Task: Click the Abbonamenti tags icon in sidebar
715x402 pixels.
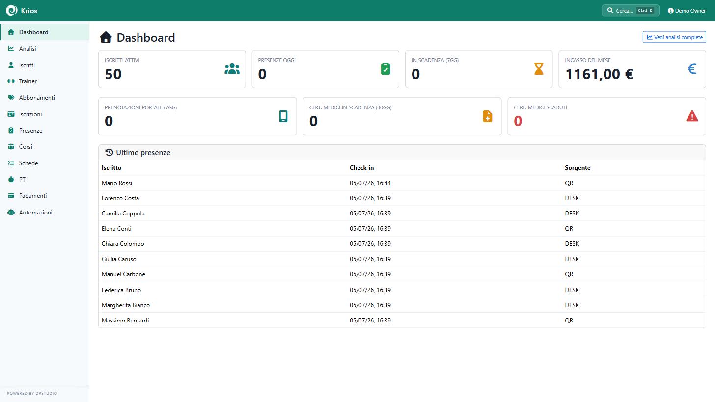Action: (11, 98)
